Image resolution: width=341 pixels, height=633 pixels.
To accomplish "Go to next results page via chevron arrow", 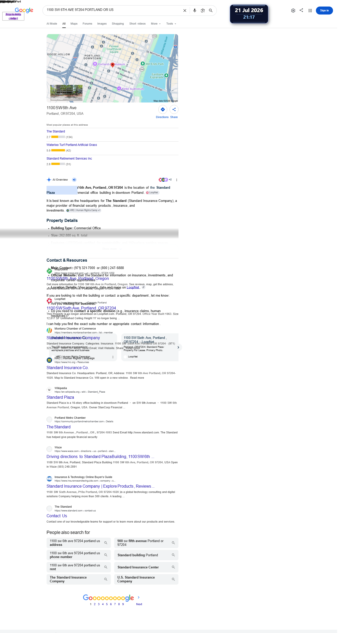I will click(x=139, y=597).
